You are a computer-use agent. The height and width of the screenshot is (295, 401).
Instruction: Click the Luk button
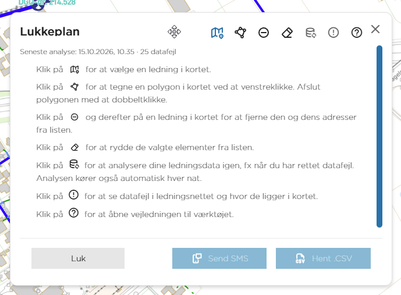[x=78, y=258]
